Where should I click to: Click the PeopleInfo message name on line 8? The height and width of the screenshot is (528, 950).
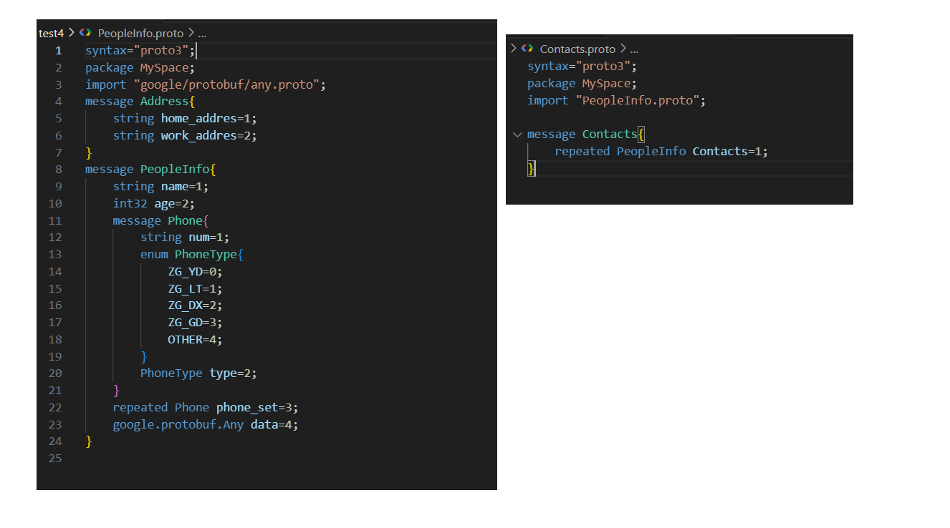175,170
